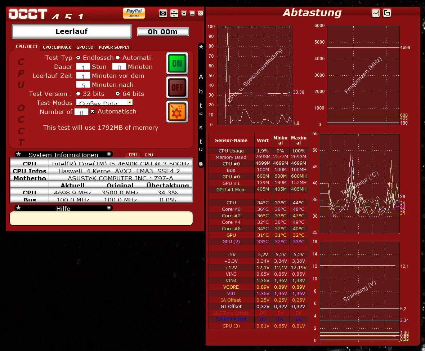Click the Temperatur (°C) graph

tap(360, 184)
